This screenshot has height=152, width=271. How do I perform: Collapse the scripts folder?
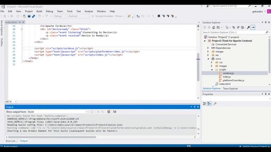coord(212,70)
